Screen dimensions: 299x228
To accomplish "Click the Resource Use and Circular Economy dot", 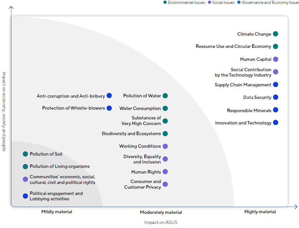I will click(275, 46).
